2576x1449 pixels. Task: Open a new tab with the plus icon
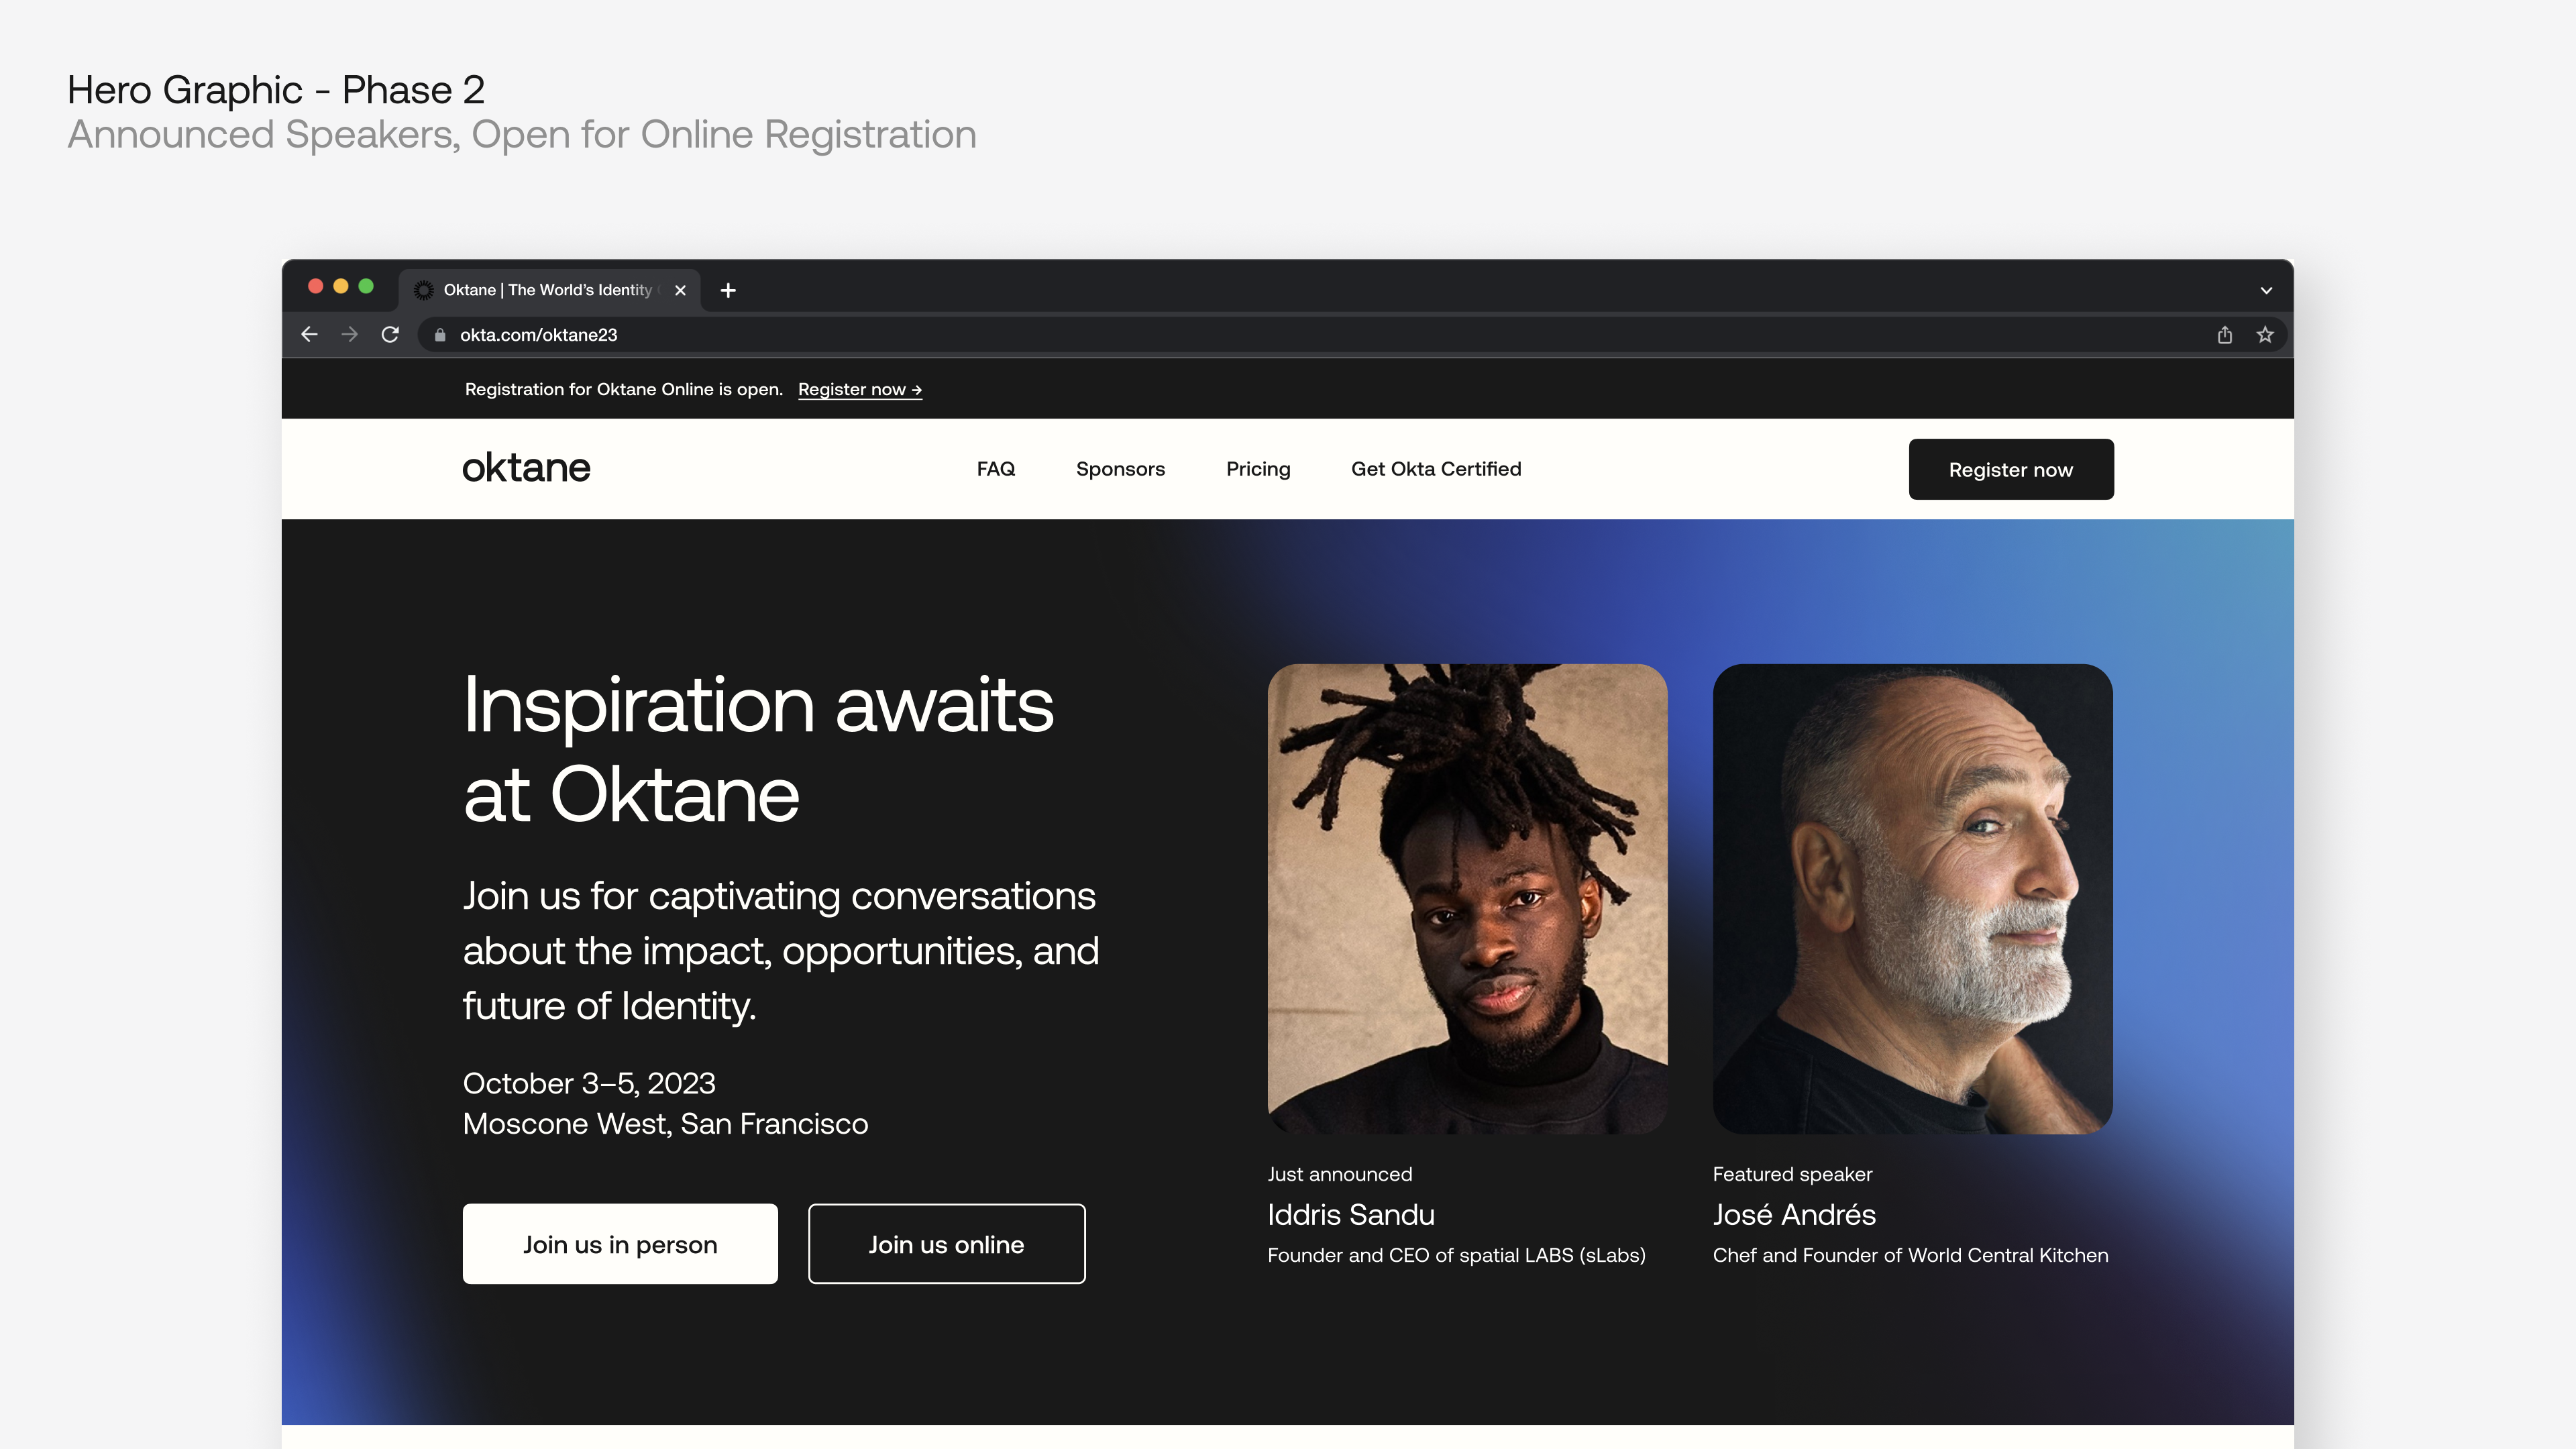pos(728,290)
